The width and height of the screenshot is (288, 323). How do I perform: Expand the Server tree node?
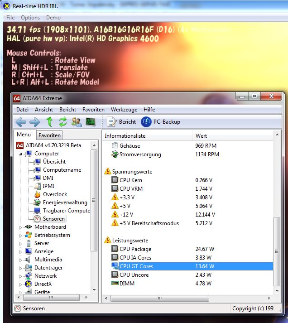pos(20,244)
